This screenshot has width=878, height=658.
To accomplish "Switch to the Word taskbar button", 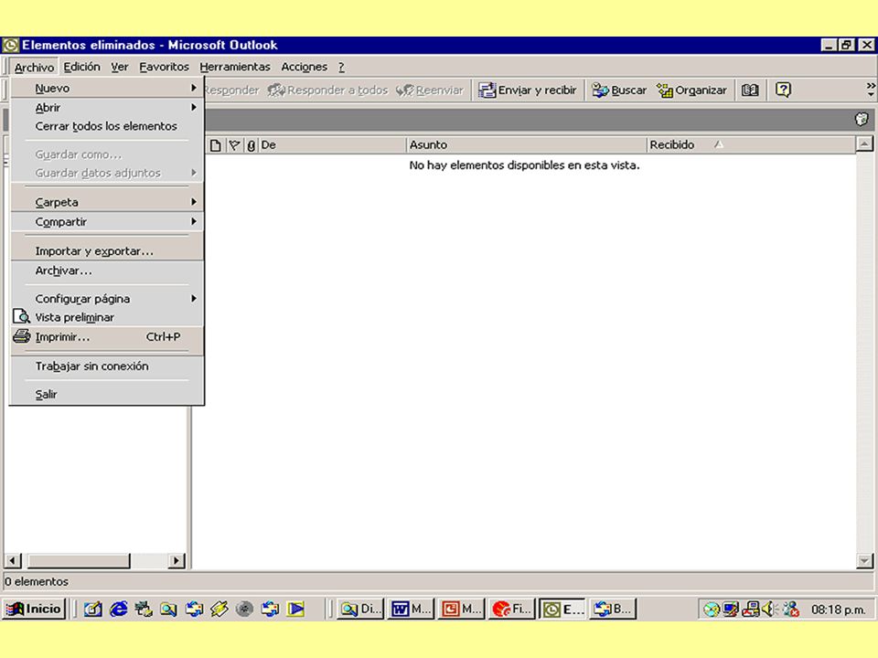I will pos(411,609).
